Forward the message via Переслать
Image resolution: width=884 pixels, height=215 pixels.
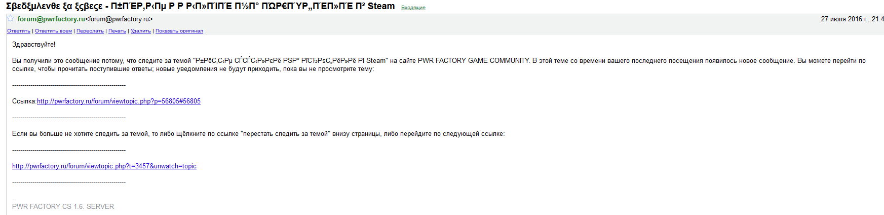pos(90,31)
